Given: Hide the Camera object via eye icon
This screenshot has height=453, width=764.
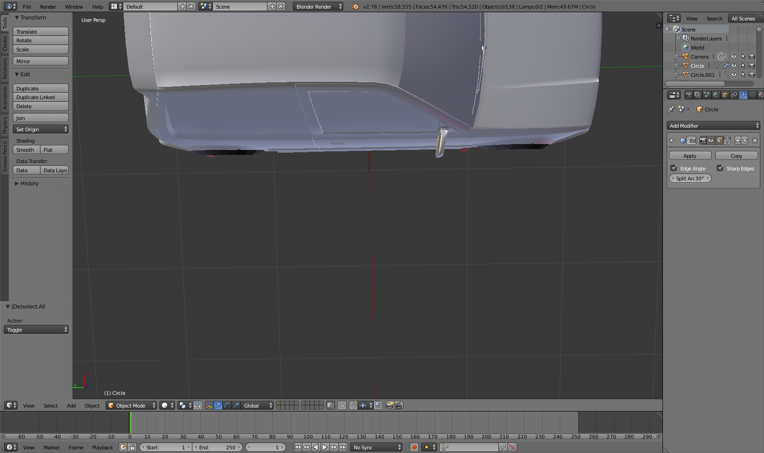Looking at the screenshot, I should coord(734,57).
